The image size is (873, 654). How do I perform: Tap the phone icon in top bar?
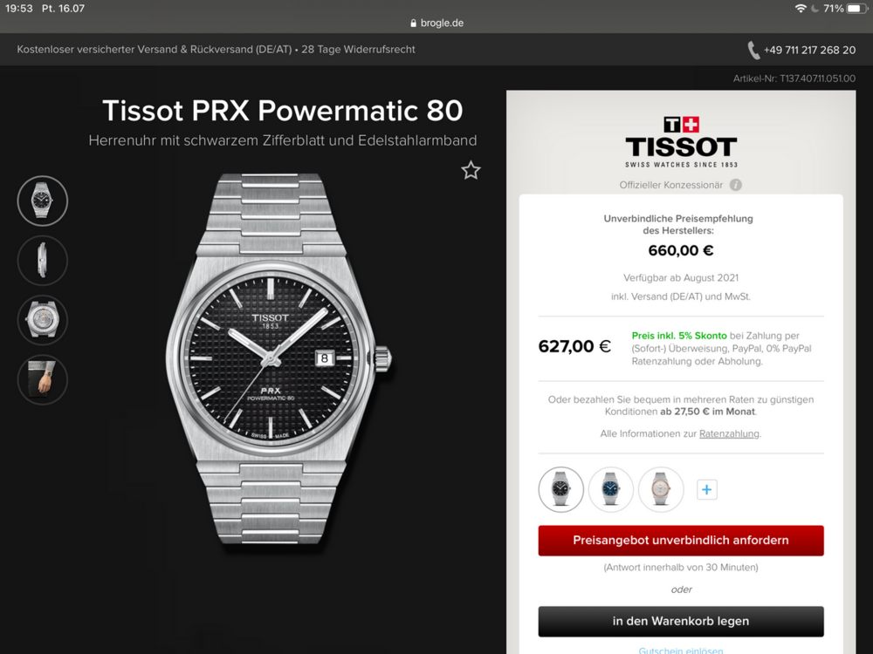[753, 50]
